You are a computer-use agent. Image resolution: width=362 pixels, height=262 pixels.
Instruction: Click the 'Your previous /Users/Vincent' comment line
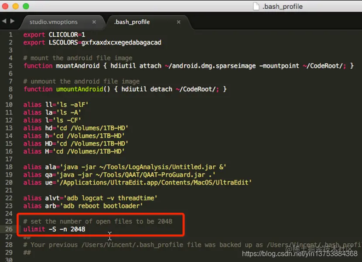(x=192, y=245)
